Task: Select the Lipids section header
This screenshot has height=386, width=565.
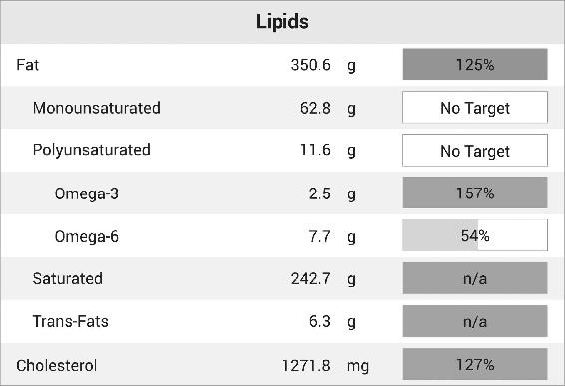Action: click(282, 22)
